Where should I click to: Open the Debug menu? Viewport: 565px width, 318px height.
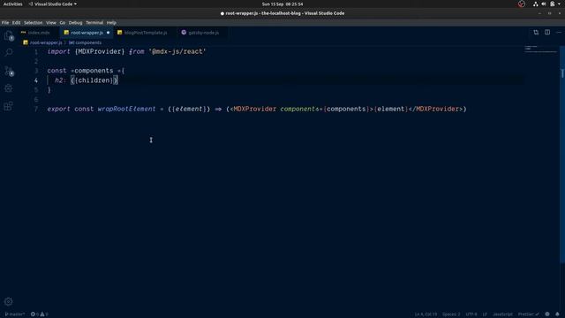[x=75, y=22]
